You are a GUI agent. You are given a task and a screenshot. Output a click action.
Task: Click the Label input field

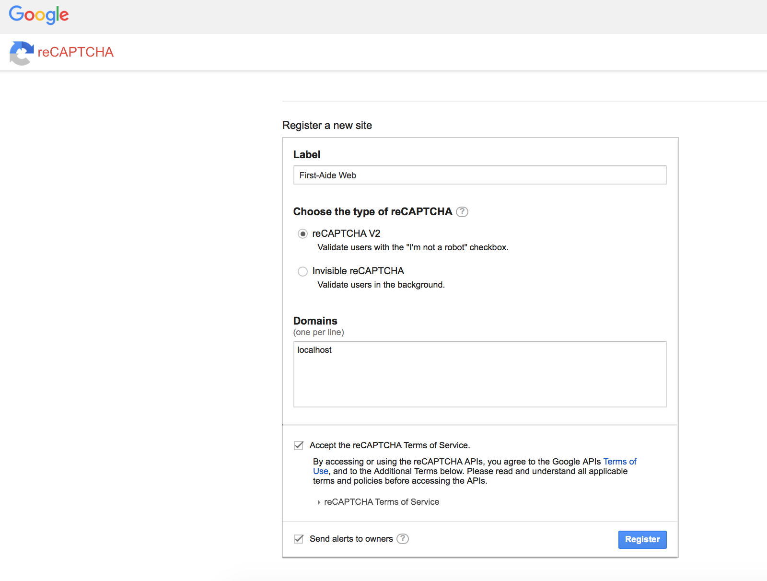point(480,175)
